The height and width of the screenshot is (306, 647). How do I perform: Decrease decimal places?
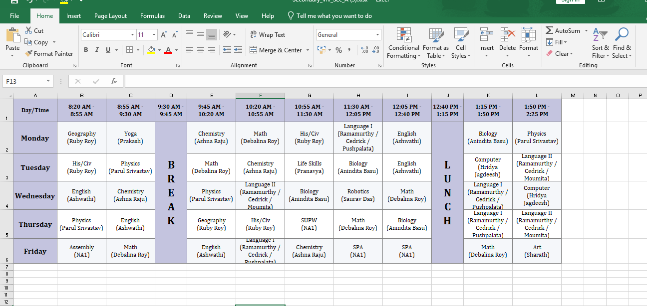click(x=375, y=50)
